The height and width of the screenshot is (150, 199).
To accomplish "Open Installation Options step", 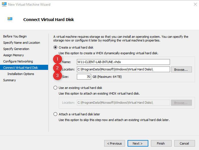I will point(21,74).
